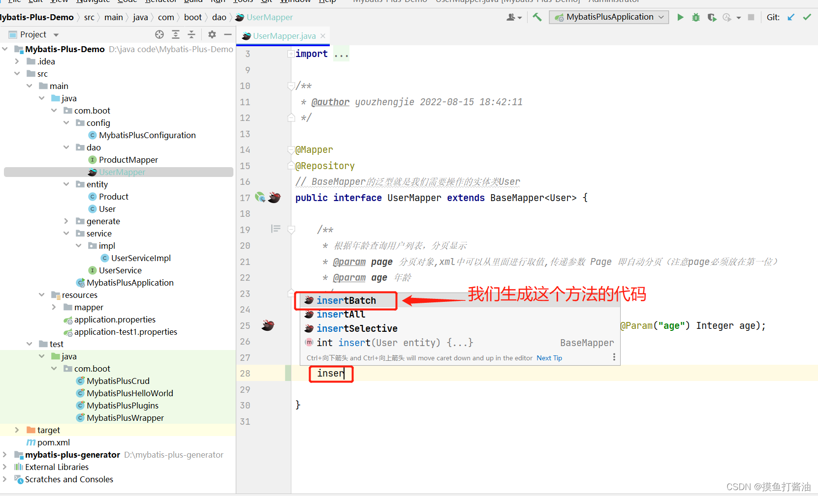Expand the target folder
The height and width of the screenshot is (496, 818).
pyautogui.click(x=17, y=430)
